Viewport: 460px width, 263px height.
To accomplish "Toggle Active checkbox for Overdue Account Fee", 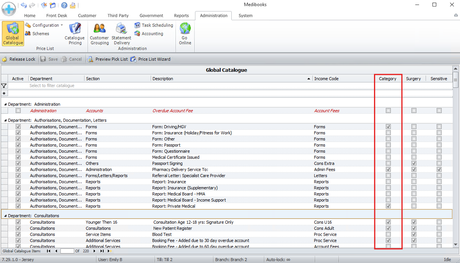I will tap(18, 111).
